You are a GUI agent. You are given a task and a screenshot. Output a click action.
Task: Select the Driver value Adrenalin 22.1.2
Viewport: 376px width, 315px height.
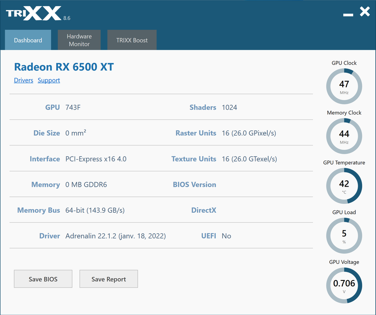[115, 236]
